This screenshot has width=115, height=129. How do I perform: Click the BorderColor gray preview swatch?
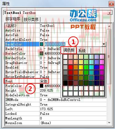[x=41, y=53]
